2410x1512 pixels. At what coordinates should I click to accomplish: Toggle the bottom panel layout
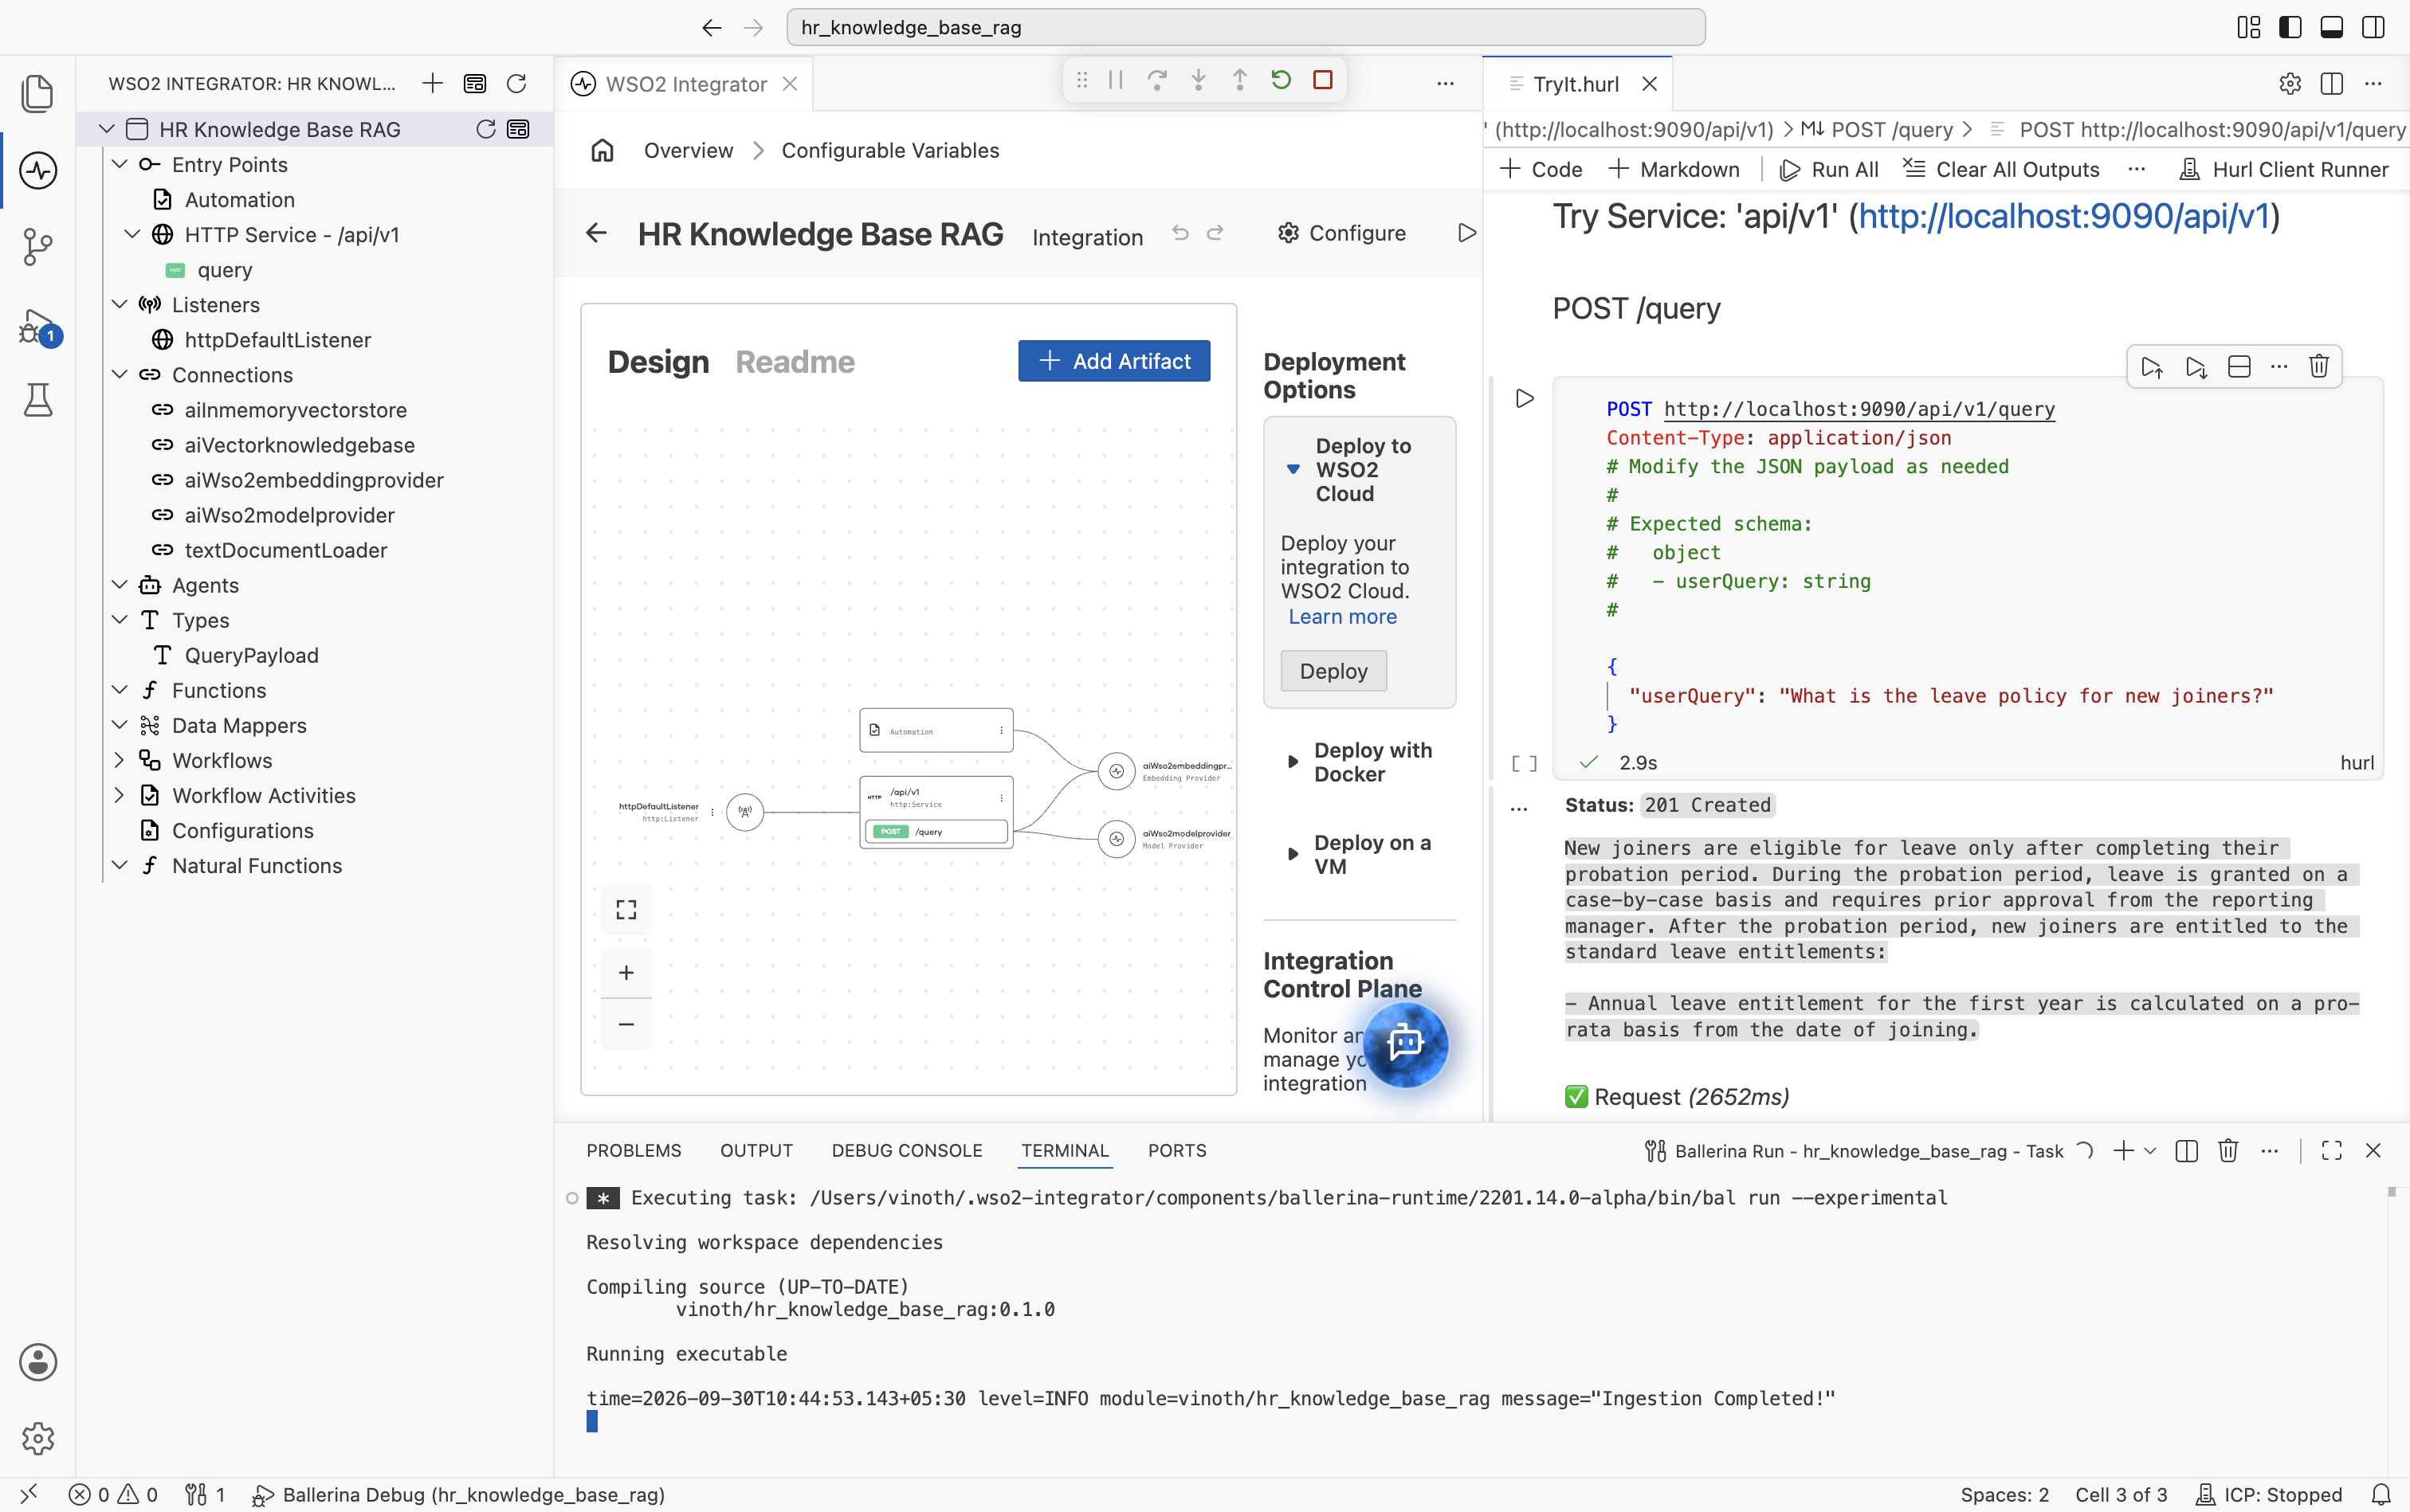coord(2332,27)
